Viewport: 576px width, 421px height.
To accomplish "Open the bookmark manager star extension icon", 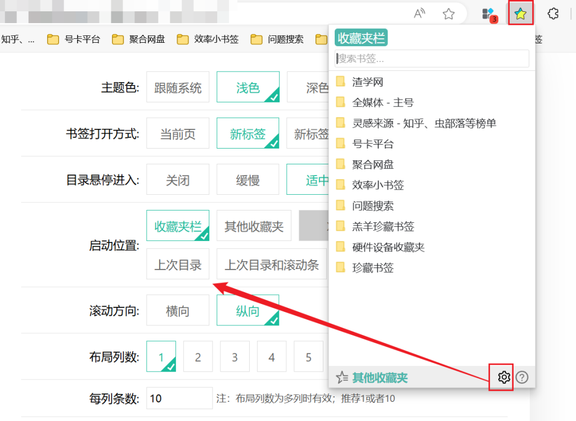I will tap(520, 14).
